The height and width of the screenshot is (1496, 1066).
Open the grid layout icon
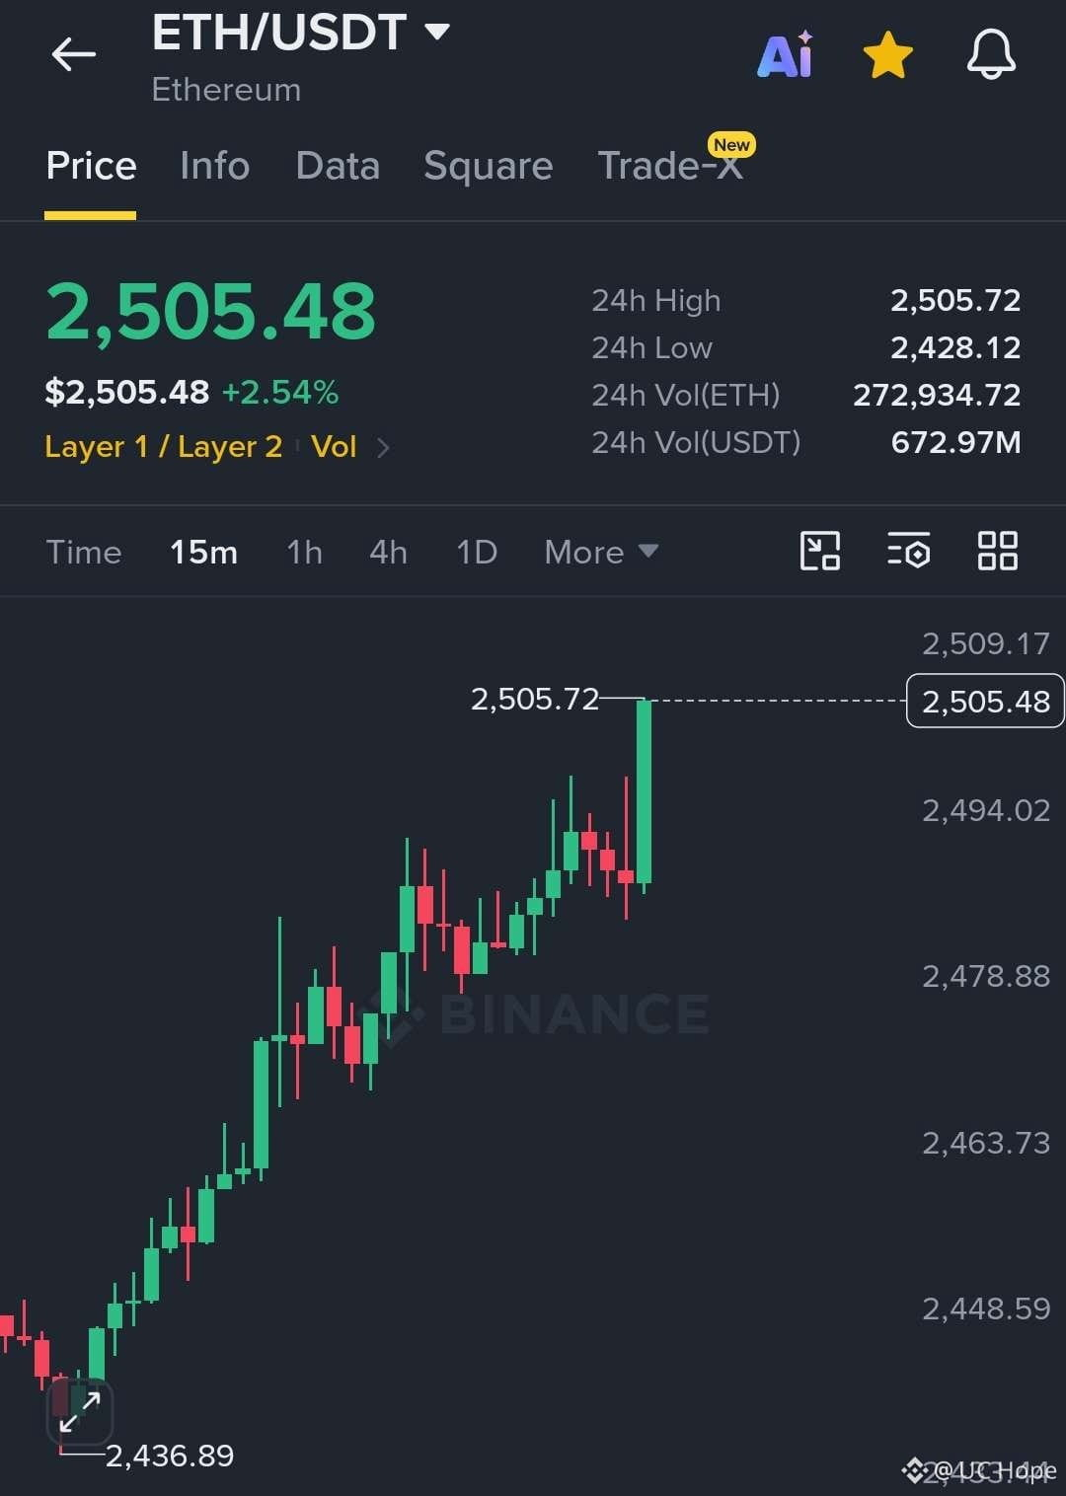click(x=997, y=551)
